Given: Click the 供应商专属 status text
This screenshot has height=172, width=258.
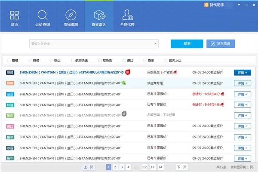Looking at the screenshot, I should pyautogui.click(x=155, y=83).
